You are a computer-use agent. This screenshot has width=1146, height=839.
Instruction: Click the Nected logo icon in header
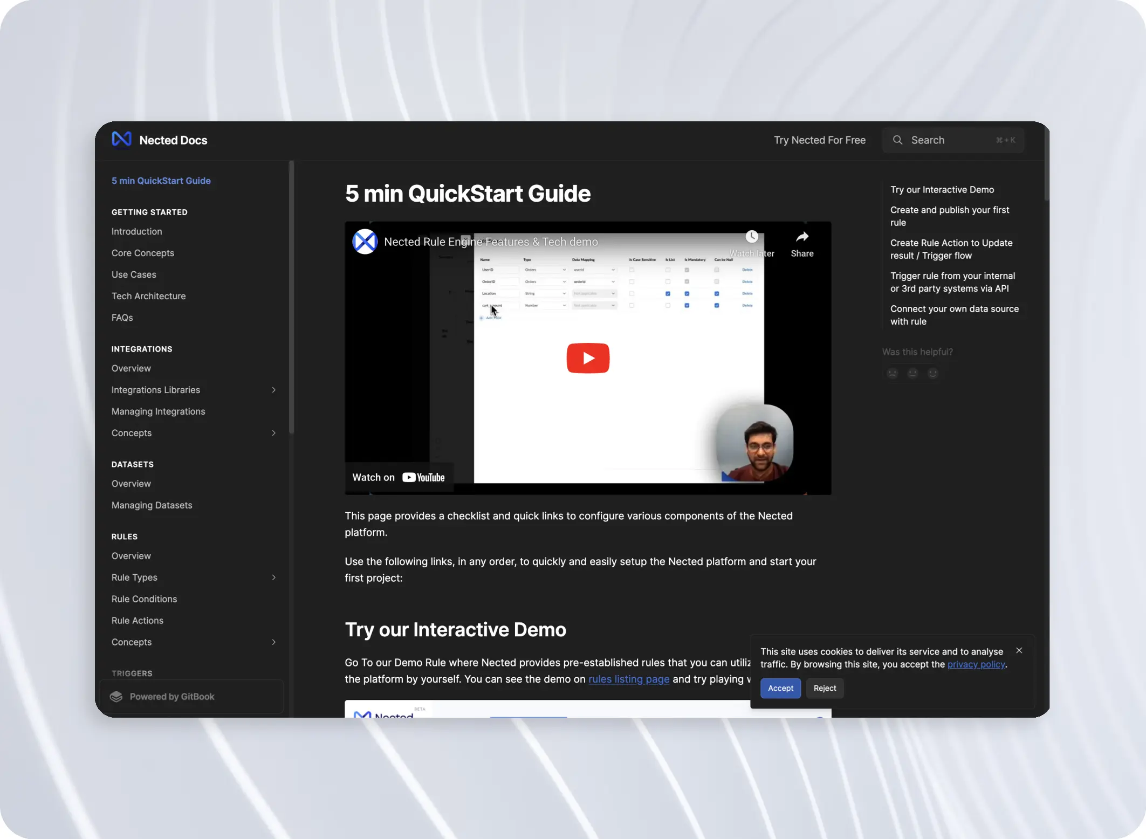[121, 139]
